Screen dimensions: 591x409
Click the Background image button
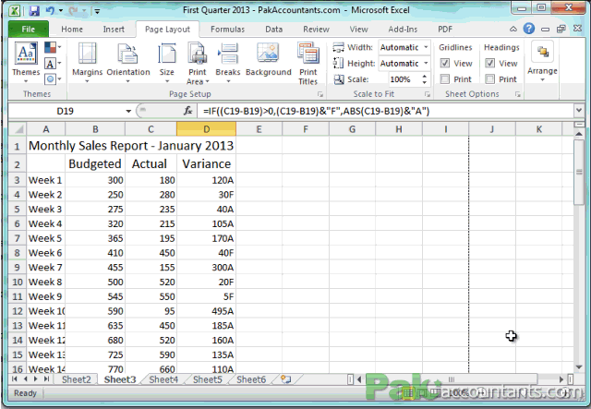point(269,60)
